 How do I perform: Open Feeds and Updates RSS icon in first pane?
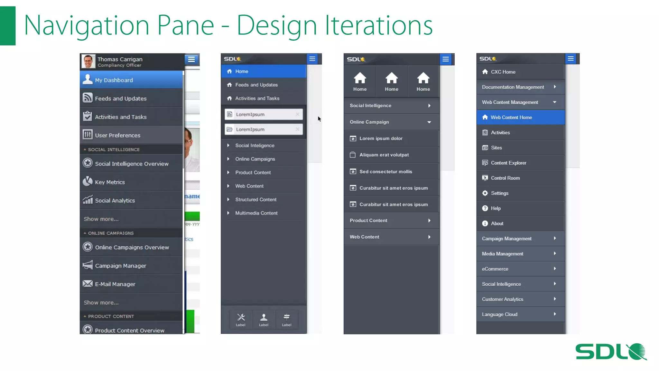tap(88, 98)
